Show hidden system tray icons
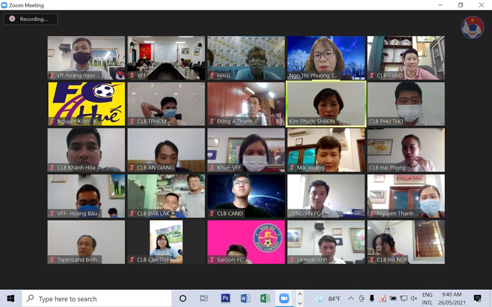492x307 pixels. pyautogui.click(x=351, y=298)
